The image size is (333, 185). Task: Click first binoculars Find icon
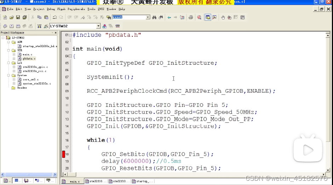click(x=154, y=17)
